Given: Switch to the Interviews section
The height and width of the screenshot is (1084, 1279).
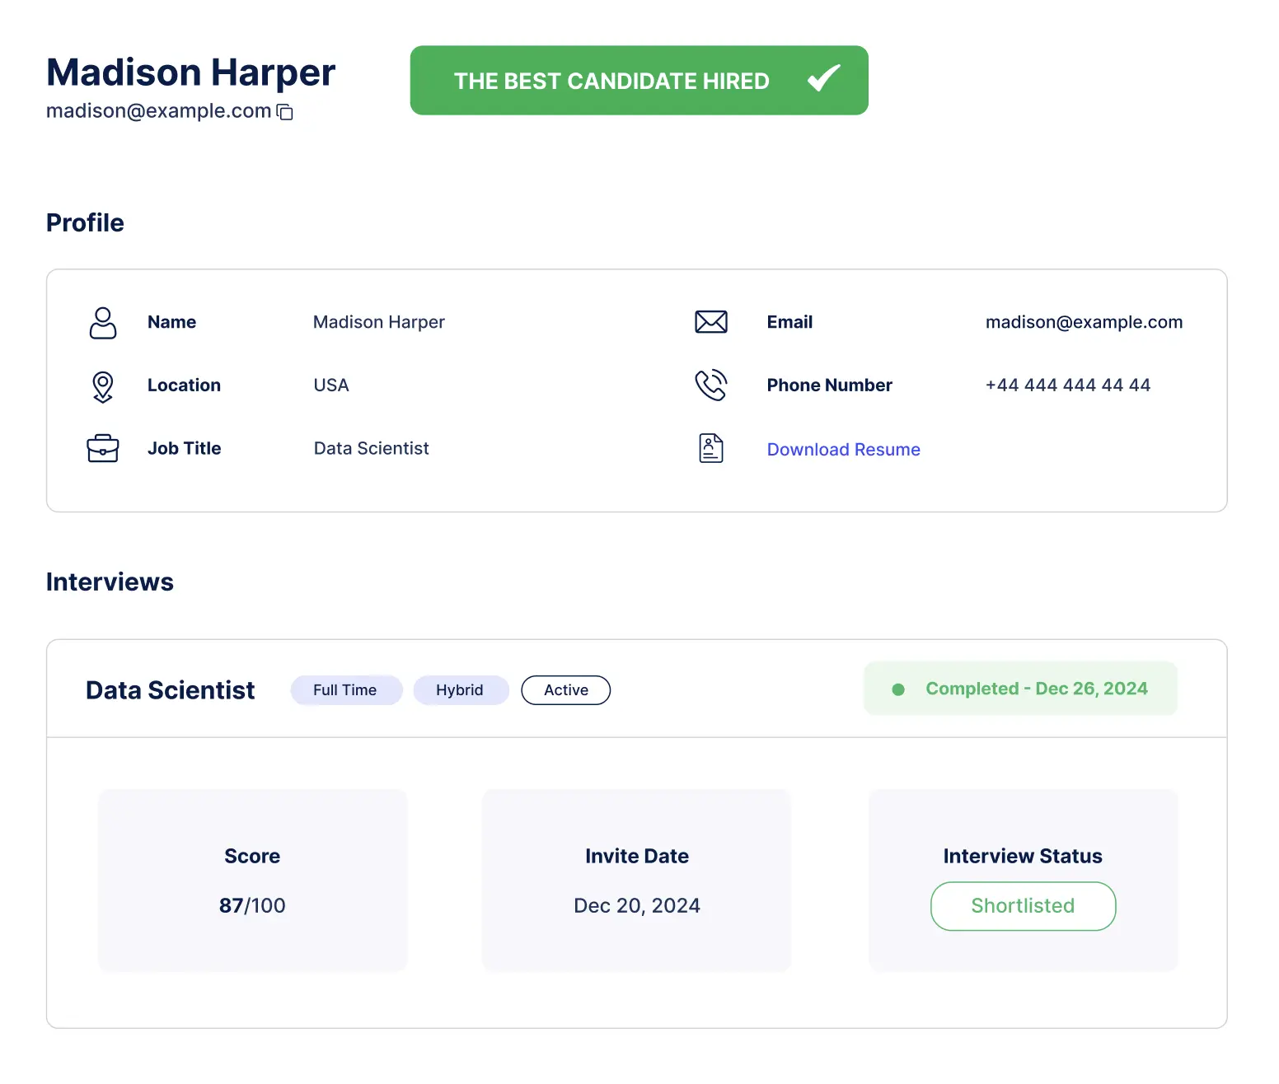Looking at the screenshot, I should click(x=110, y=582).
